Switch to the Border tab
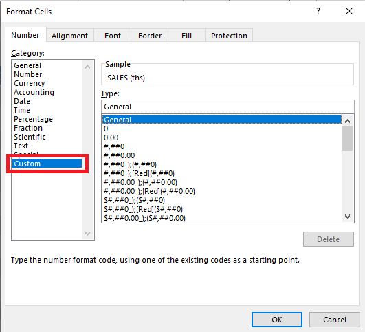 pyautogui.click(x=150, y=36)
